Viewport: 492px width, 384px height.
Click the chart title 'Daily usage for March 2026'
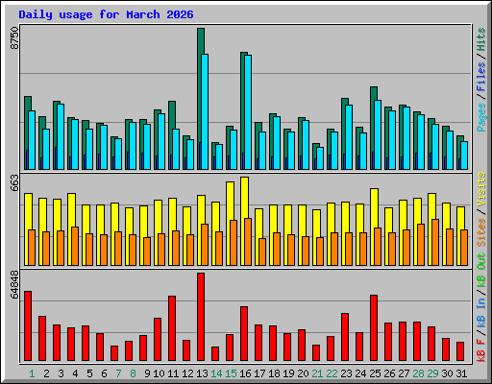tap(106, 14)
